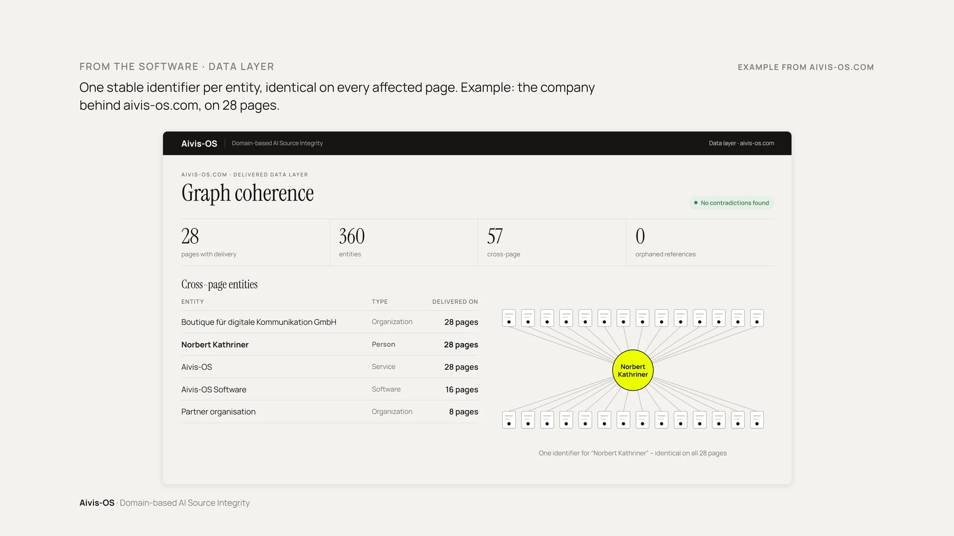954x536 pixels.
Task: Sort by the TYPE column header
Action: [380, 302]
